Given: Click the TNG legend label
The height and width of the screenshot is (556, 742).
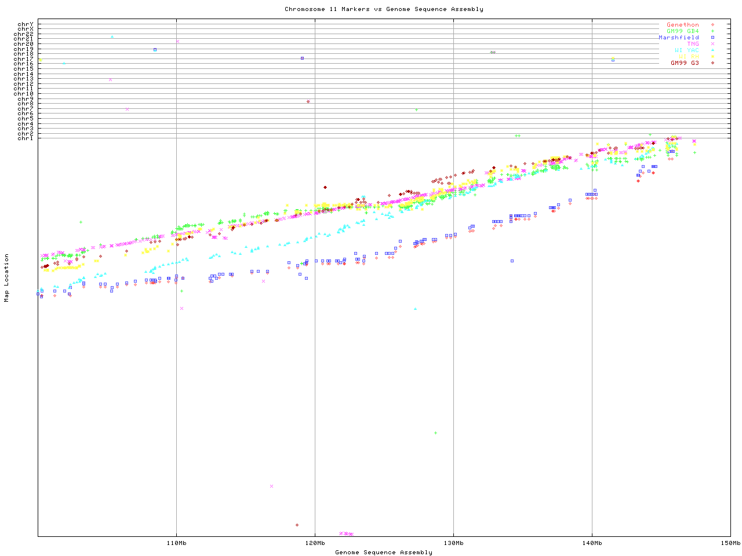Looking at the screenshot, I should point(693,44).
